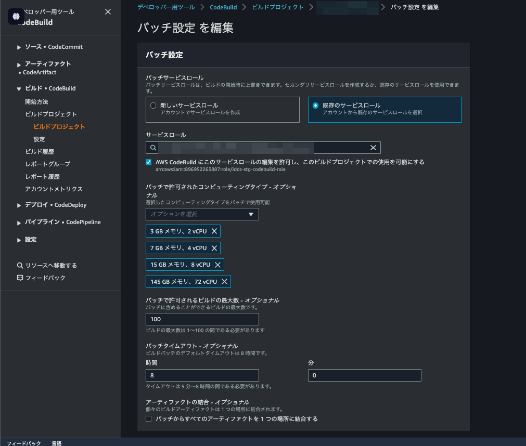The height and width of the screenshot is (446, 526).
Task: Remove the 3 GB メモリ、2 vCPU tag
Action: [214, 231]
